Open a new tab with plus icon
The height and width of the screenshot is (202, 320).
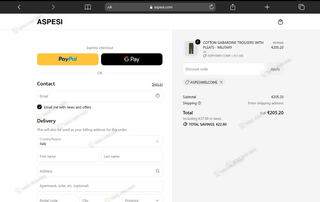(x=267, y=7)
